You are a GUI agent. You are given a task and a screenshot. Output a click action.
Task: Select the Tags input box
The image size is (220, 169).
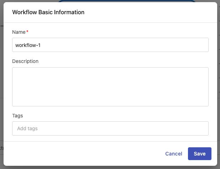tap(110, 128)
